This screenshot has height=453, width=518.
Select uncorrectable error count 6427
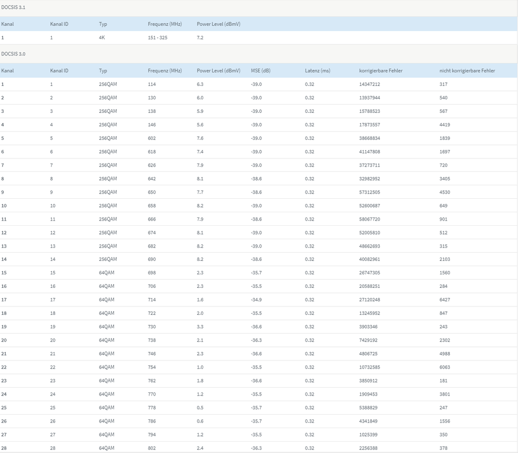click(444, 300)
